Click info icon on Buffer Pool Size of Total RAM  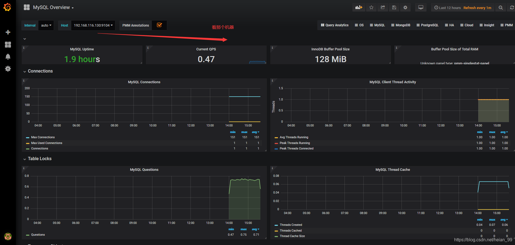pos(396,48)
